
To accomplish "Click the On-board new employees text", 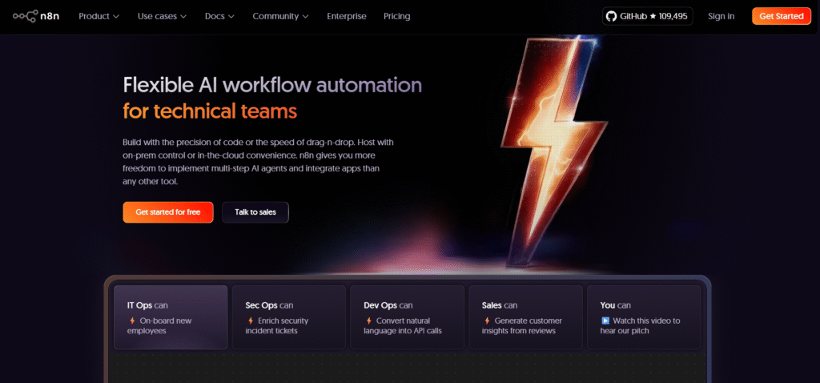I will click(159, 325).
